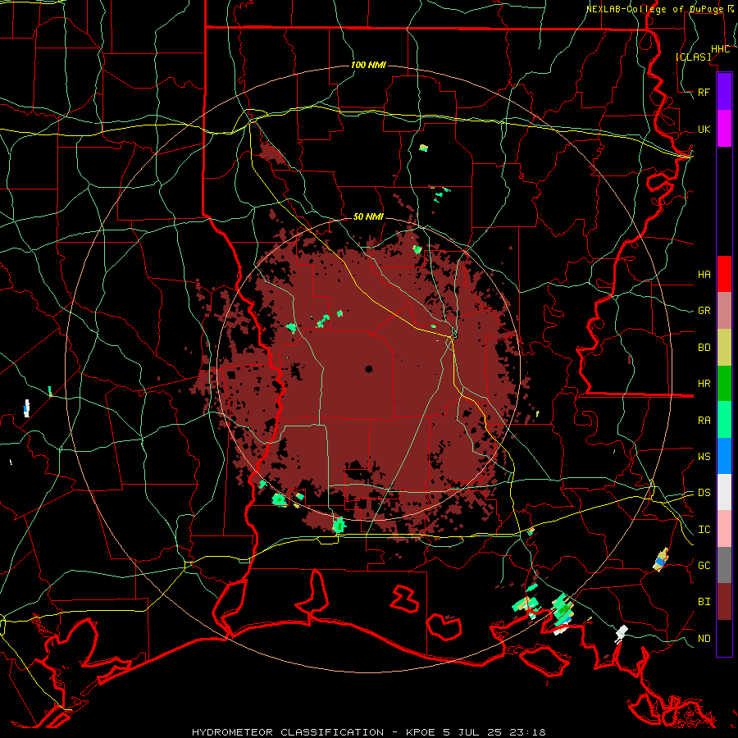738x738 pixels.
Task: Click the GR legend label
Action: coord(704,311)
